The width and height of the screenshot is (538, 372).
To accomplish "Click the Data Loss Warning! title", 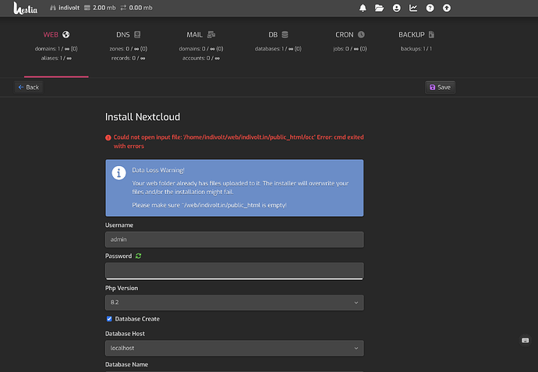I will coord(158,170).
